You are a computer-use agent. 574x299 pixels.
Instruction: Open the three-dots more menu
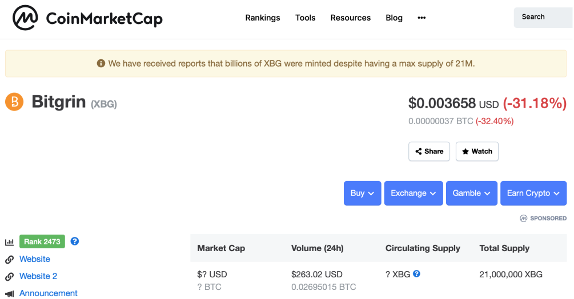coord(422,18)
